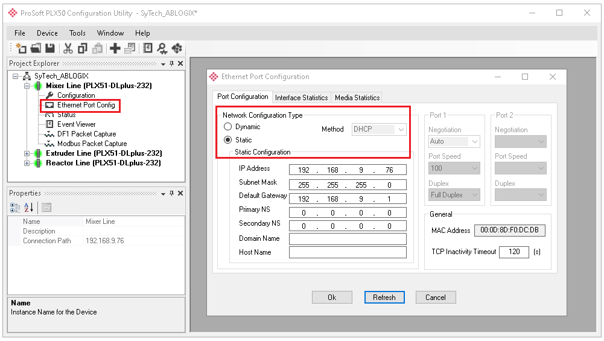Viewport: 604px width, 341px height.
Task: Click the Refresh button
Action: [x=384, y=298]
